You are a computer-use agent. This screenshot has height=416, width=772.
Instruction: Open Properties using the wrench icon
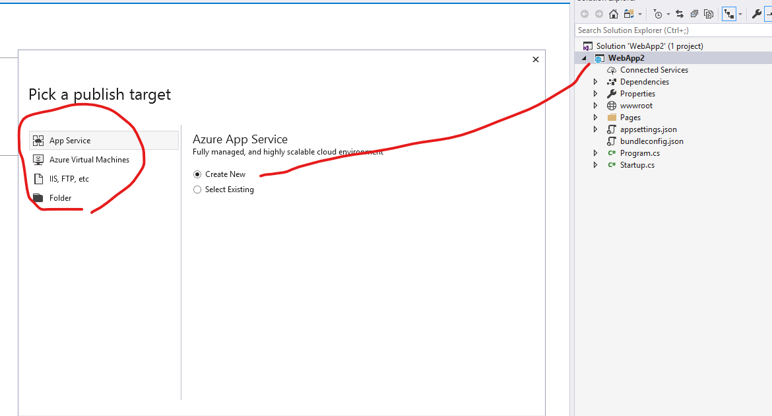pos(756,14)
